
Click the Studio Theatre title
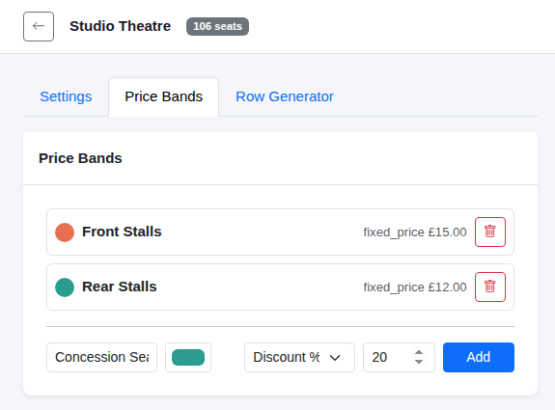coord(120,26)
